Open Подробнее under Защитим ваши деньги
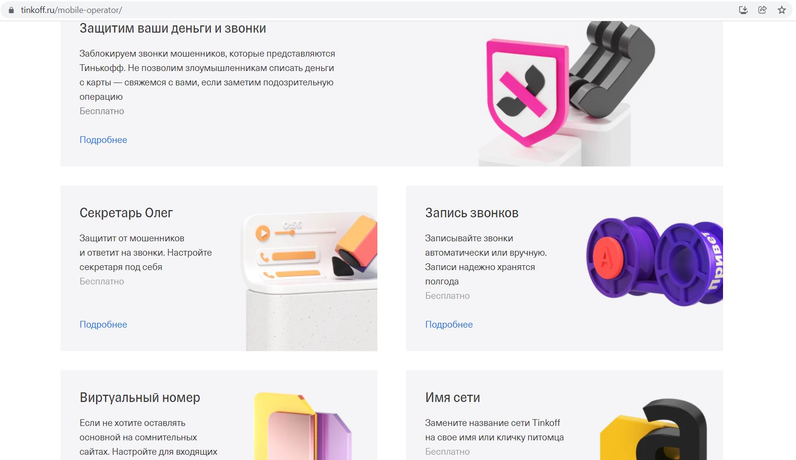796x460 pixels. pos(103,140)
